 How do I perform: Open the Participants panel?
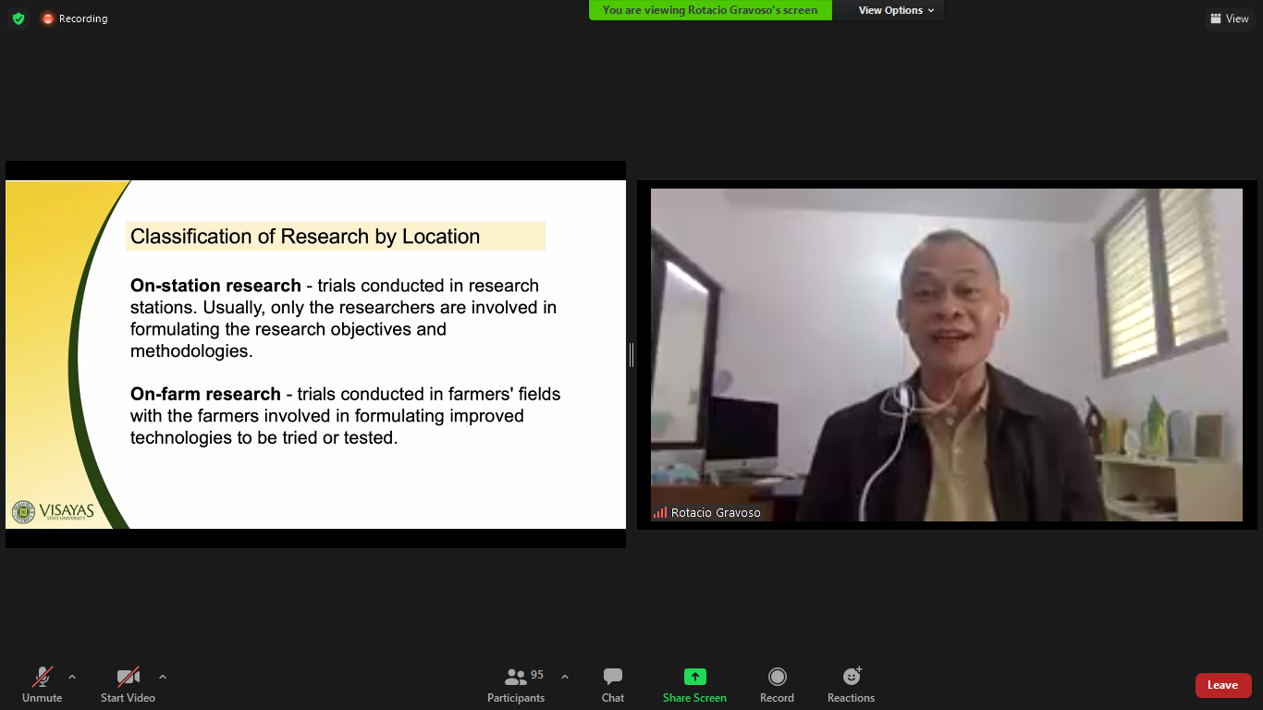(516, 684)
